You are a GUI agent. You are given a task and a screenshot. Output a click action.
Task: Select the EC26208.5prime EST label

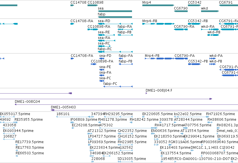click(x=86, y=125)
